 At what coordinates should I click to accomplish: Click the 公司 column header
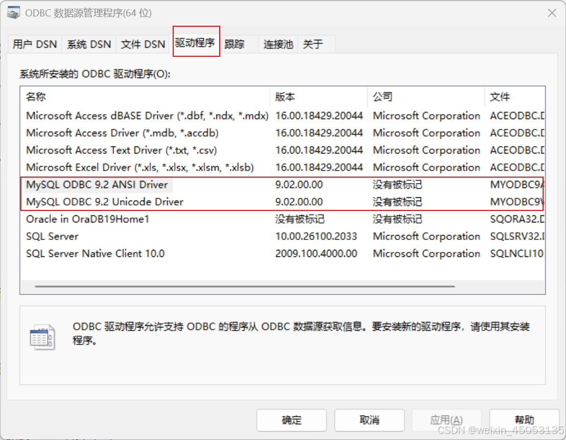(x=426, y=97)
